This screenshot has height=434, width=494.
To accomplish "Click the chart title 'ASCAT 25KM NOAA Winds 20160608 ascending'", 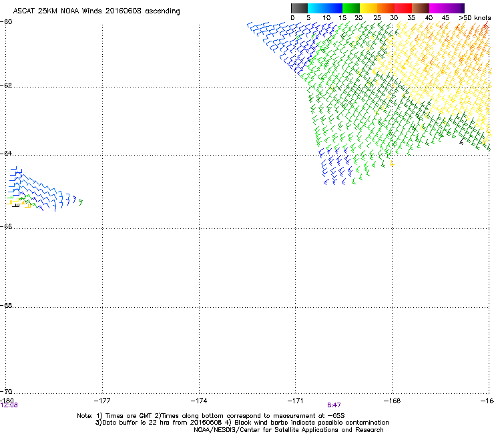I will (96, 11).
